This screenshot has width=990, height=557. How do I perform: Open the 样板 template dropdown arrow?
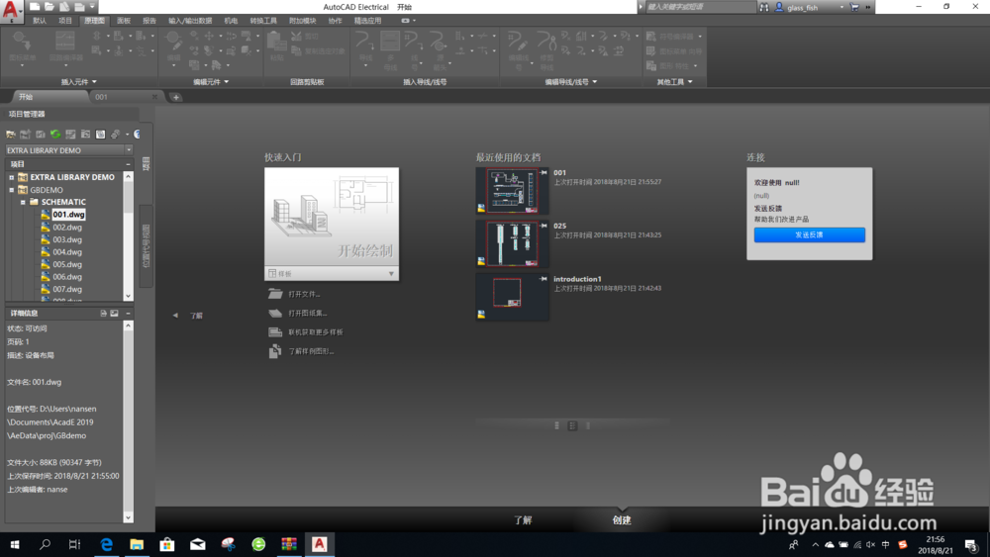coord(391,274)
